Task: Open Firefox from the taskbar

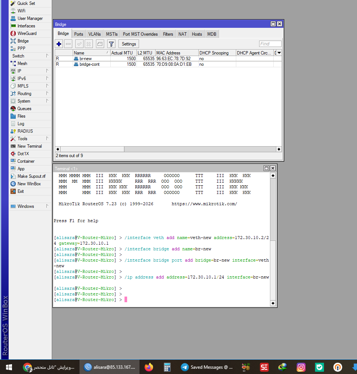Action: click(x=149, y=367)
